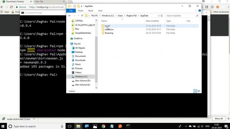Open Other bookmarks folder
Image resolution: width=230 pixels, height=129 pixels.
click(x=220, y=12)
